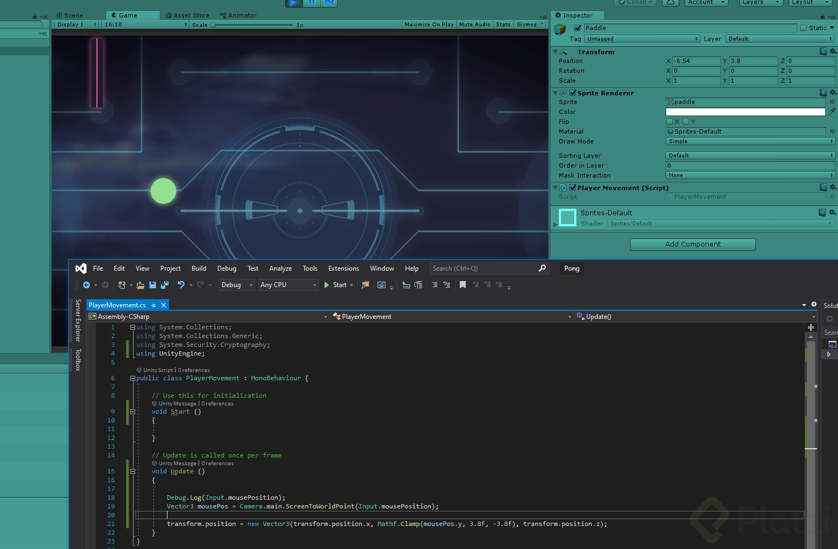Step one frame in Unity
838x549 pixels.
point(329,3)
